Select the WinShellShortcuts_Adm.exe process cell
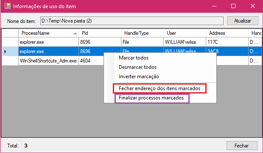Image resolution: width=263 pixels, height=153 pixels. pos(48,61)
